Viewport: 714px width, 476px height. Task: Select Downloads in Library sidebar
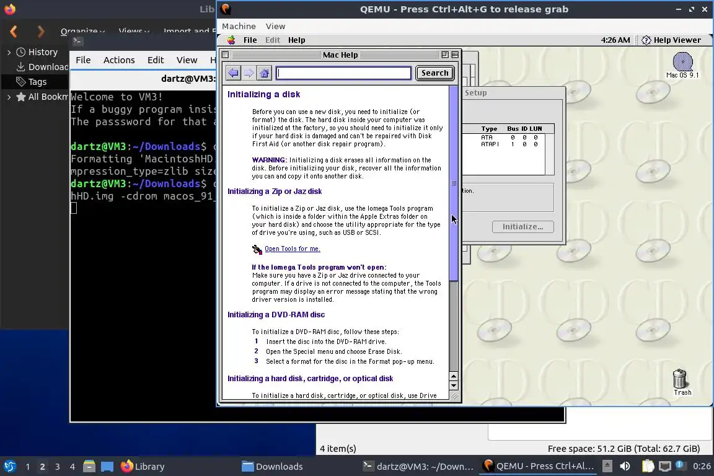click(x=42, y=67)
